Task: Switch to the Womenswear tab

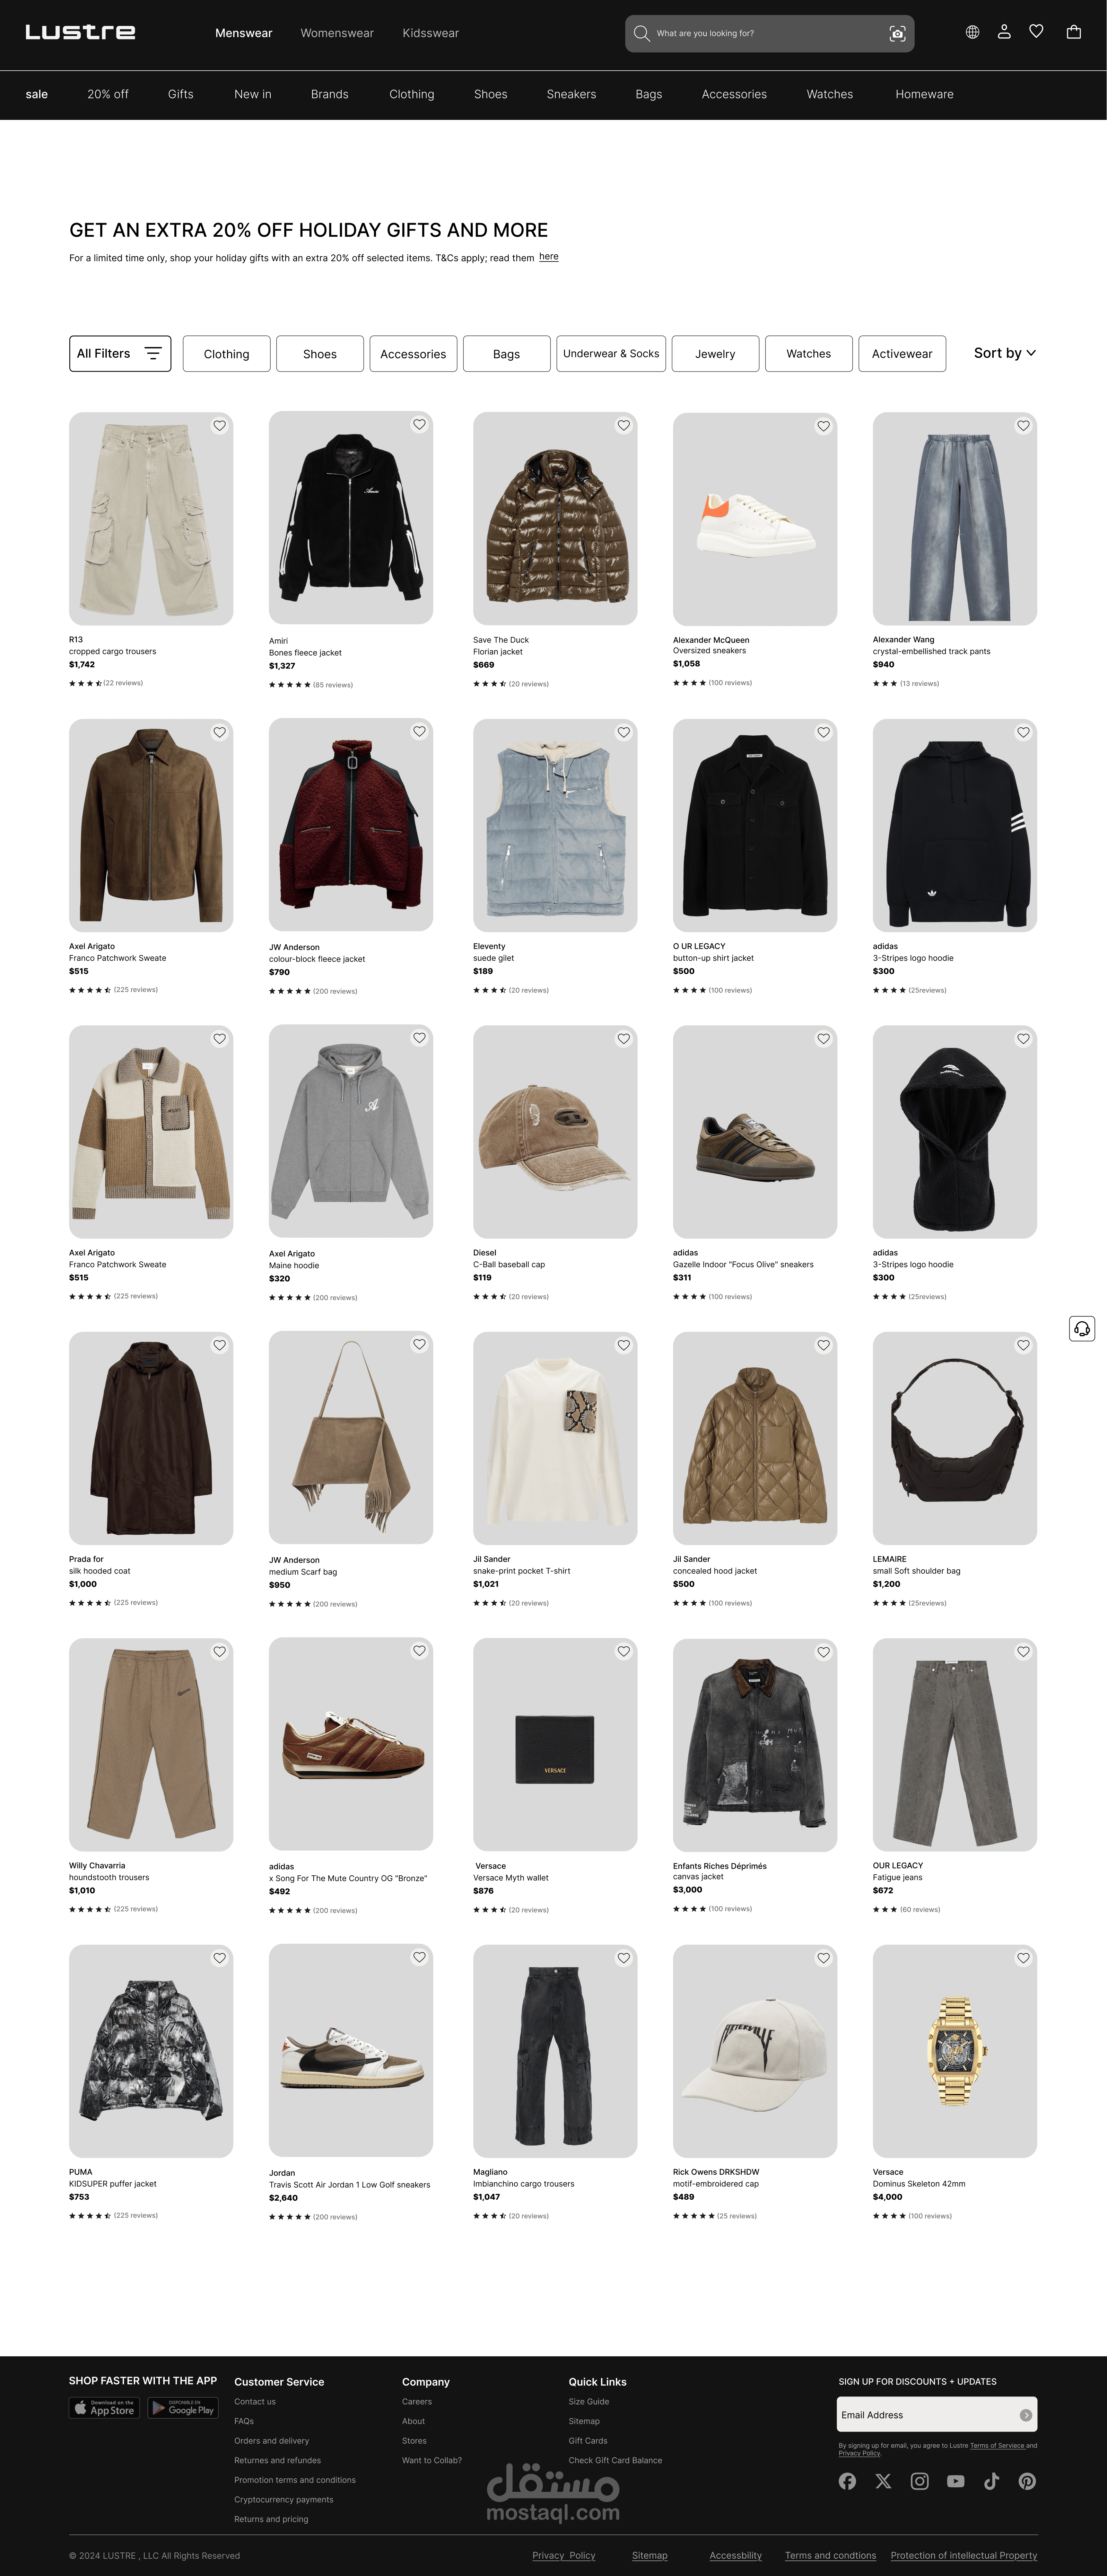Action: pyautogui.click(x=337, y=33)
